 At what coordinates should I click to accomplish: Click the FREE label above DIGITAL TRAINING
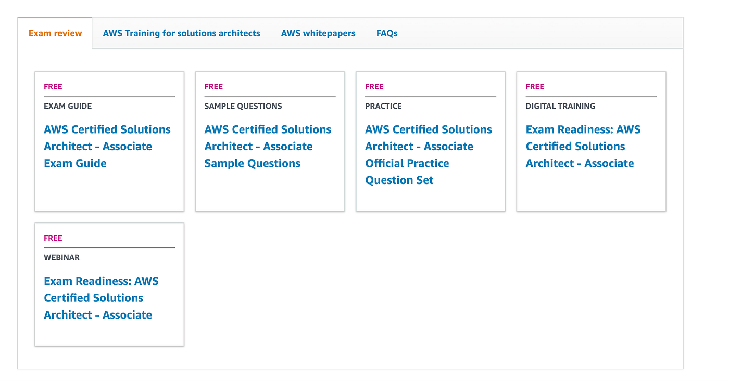tap(535, 87)
